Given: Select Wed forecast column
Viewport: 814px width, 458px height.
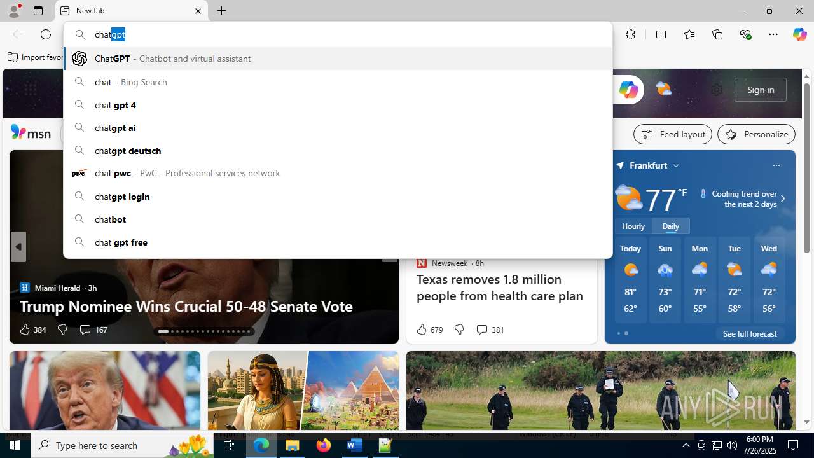Looking at the screenshot, I should click(769, 279).
